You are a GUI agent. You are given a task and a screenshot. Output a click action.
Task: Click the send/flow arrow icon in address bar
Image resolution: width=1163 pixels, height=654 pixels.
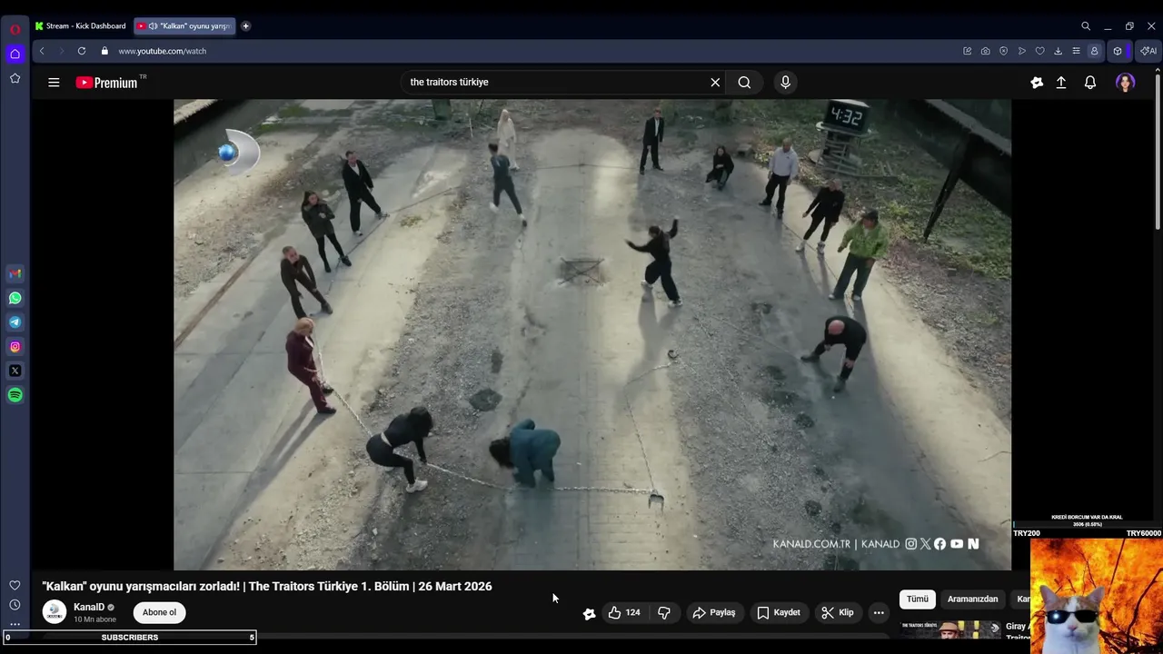point(1021,51)
